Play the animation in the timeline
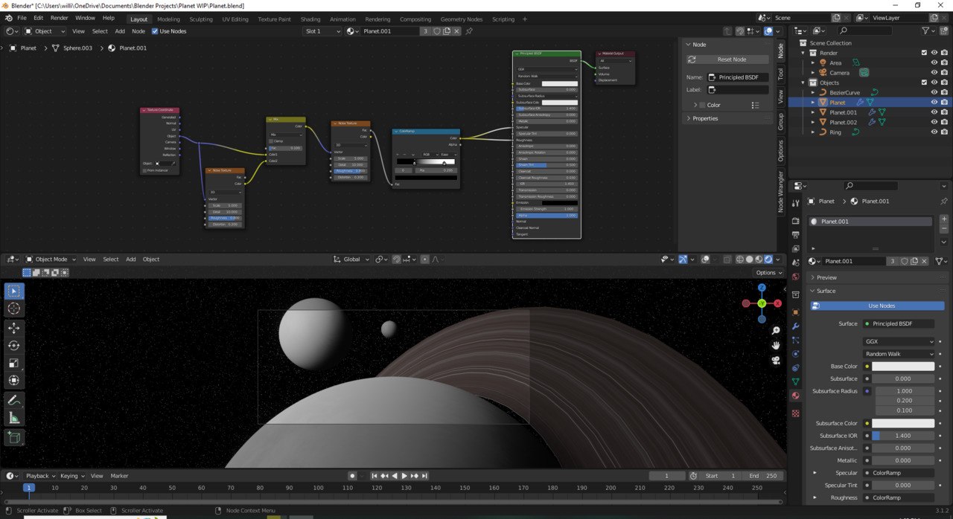 (404, 476)
